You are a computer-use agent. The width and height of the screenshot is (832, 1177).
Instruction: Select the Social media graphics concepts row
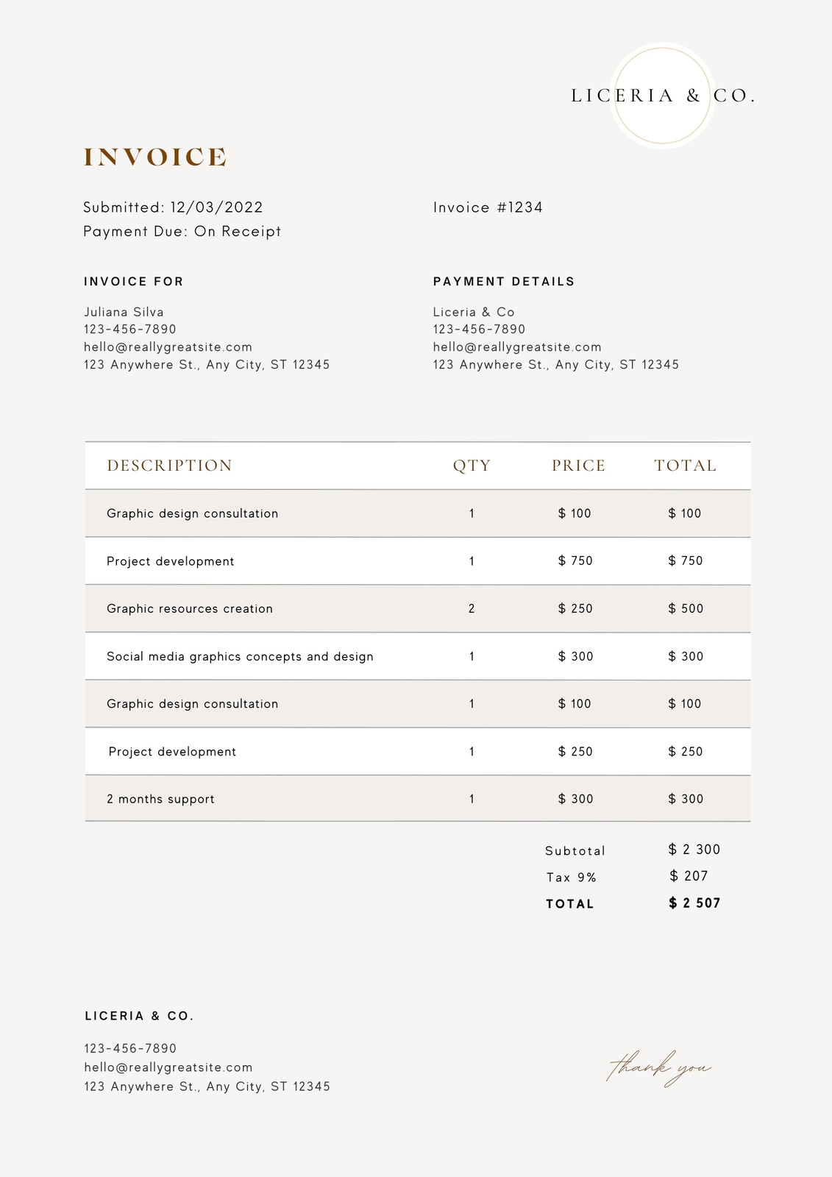tap(418, 656)
